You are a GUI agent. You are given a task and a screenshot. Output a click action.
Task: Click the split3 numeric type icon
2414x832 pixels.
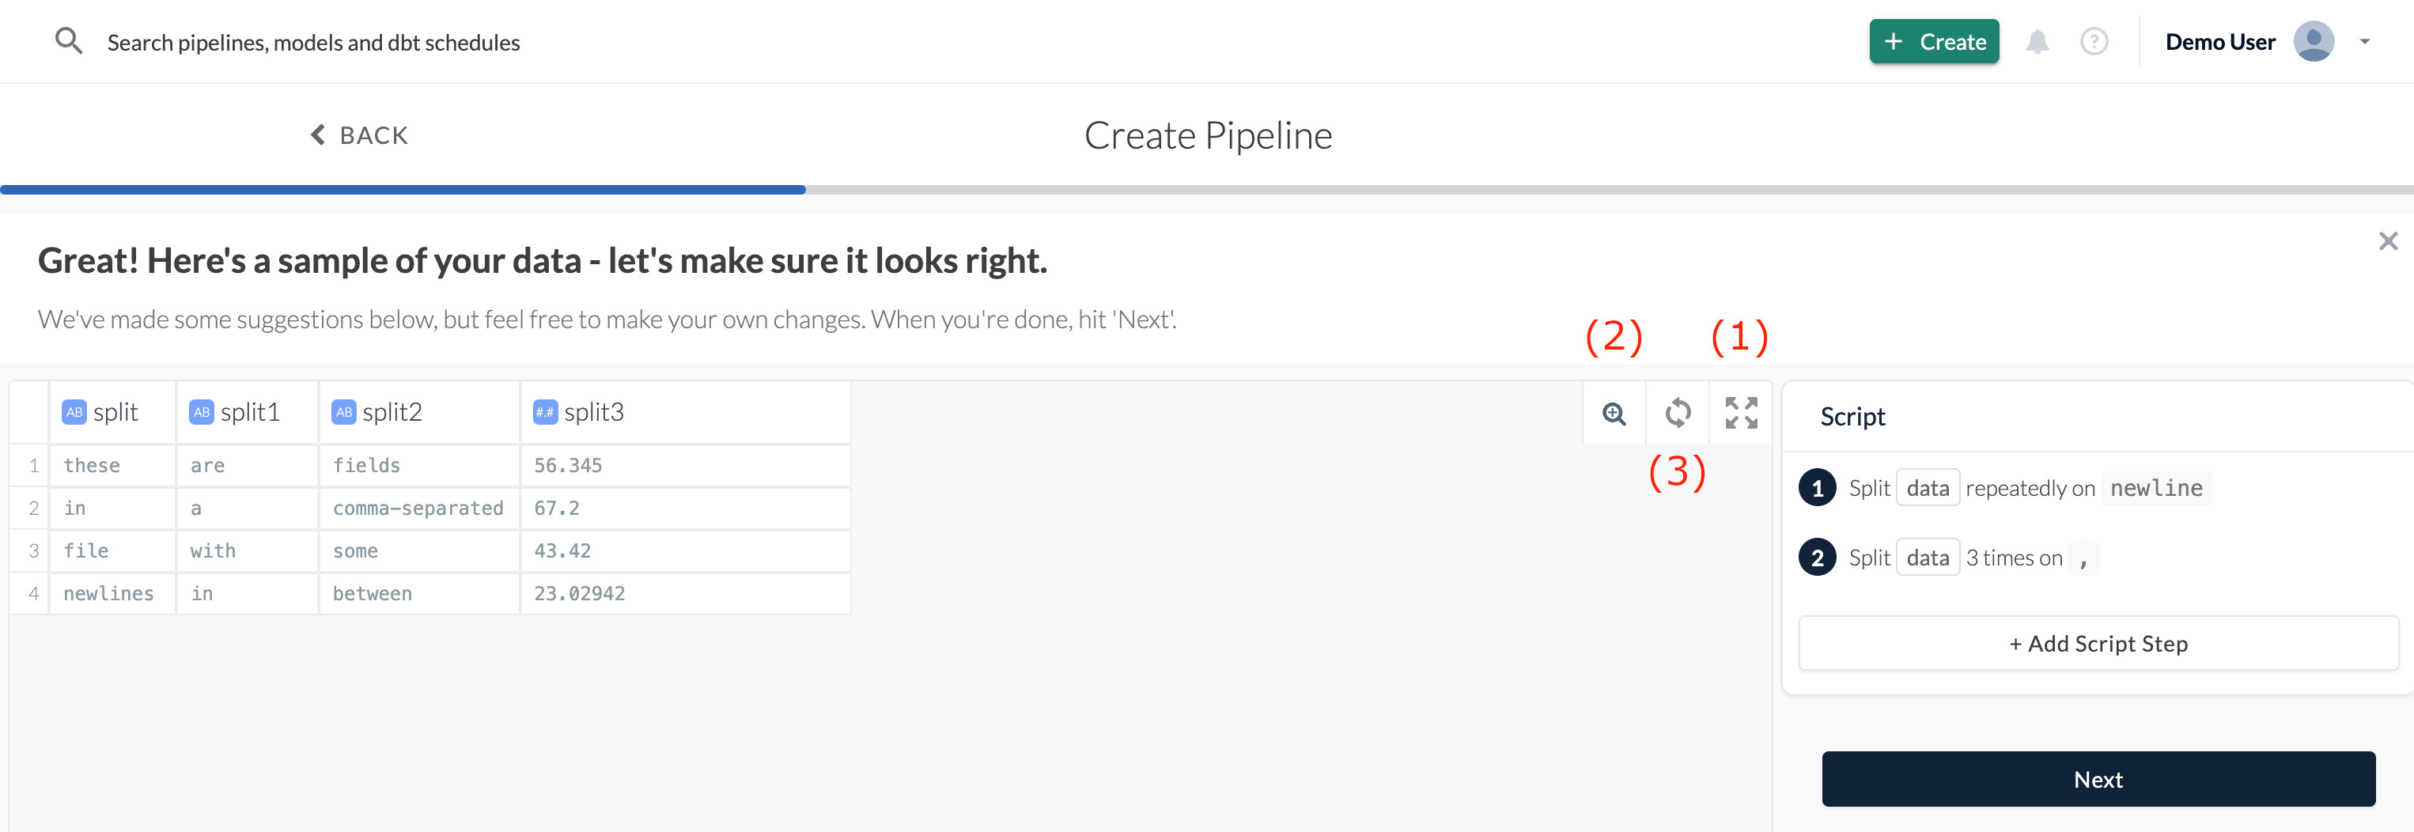544,412
